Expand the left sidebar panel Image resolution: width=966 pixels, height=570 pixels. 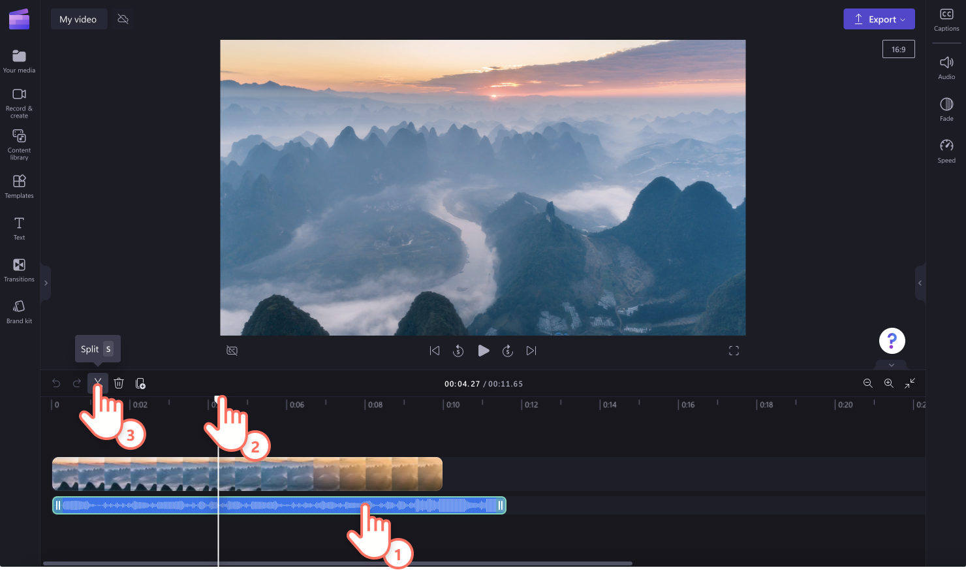pos(46,283)
